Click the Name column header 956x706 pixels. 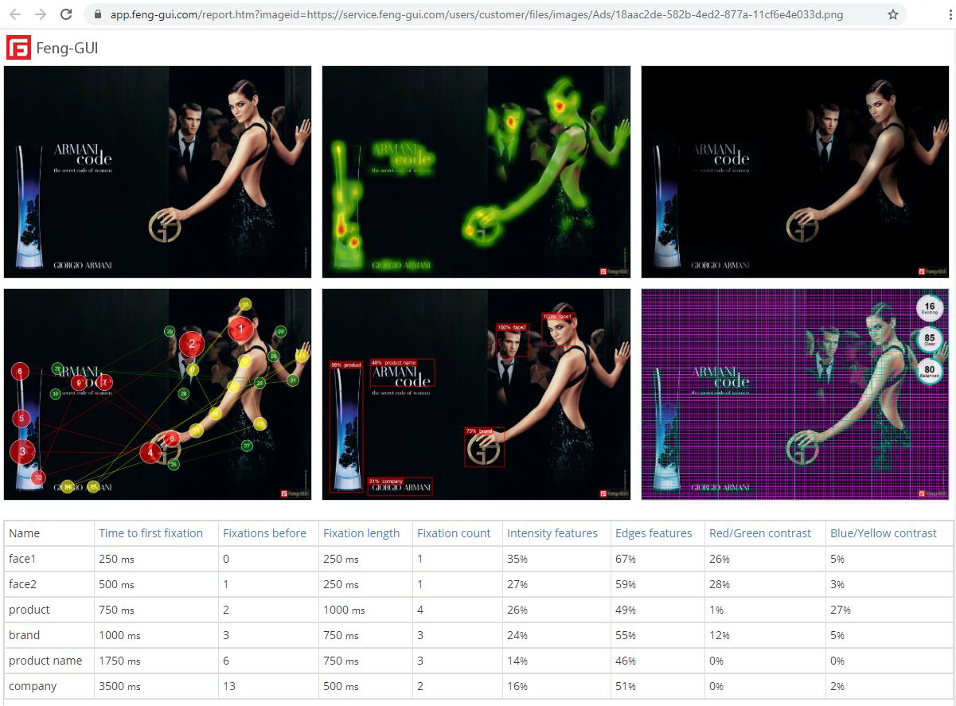point(24,533)
